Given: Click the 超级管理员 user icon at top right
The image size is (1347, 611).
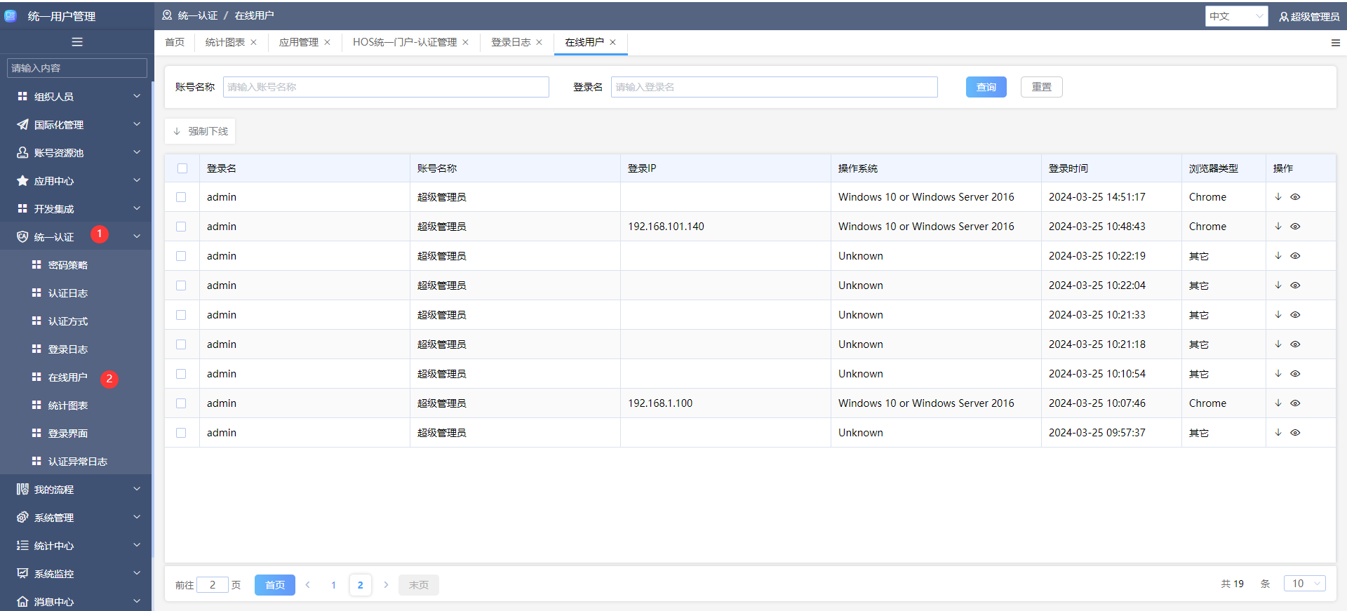Looking at the screenshot, I should point(1283,16).
